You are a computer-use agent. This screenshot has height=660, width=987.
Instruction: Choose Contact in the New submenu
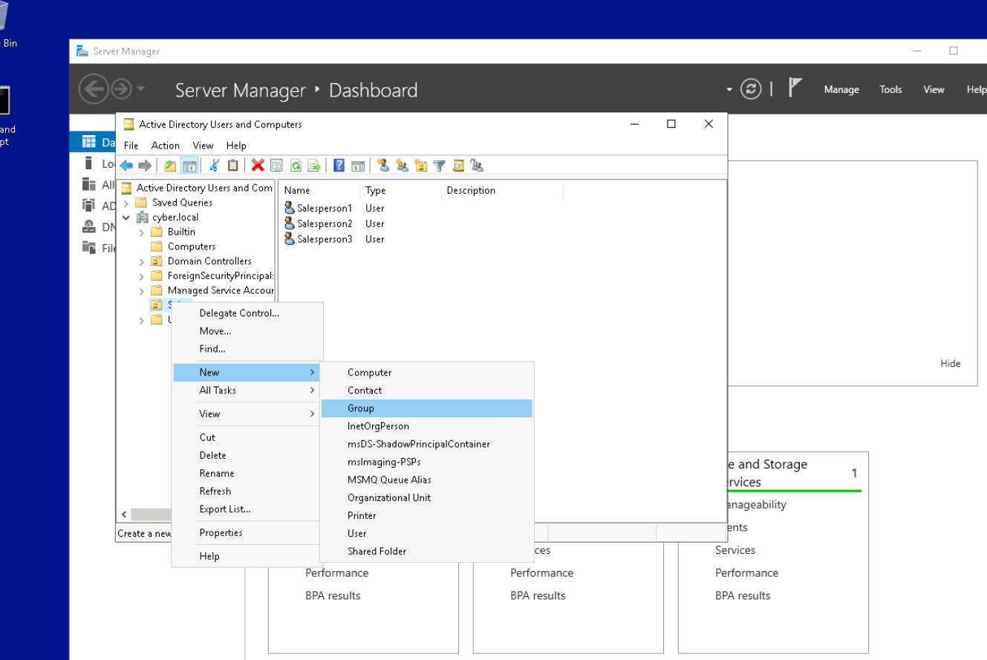point(427,391)
